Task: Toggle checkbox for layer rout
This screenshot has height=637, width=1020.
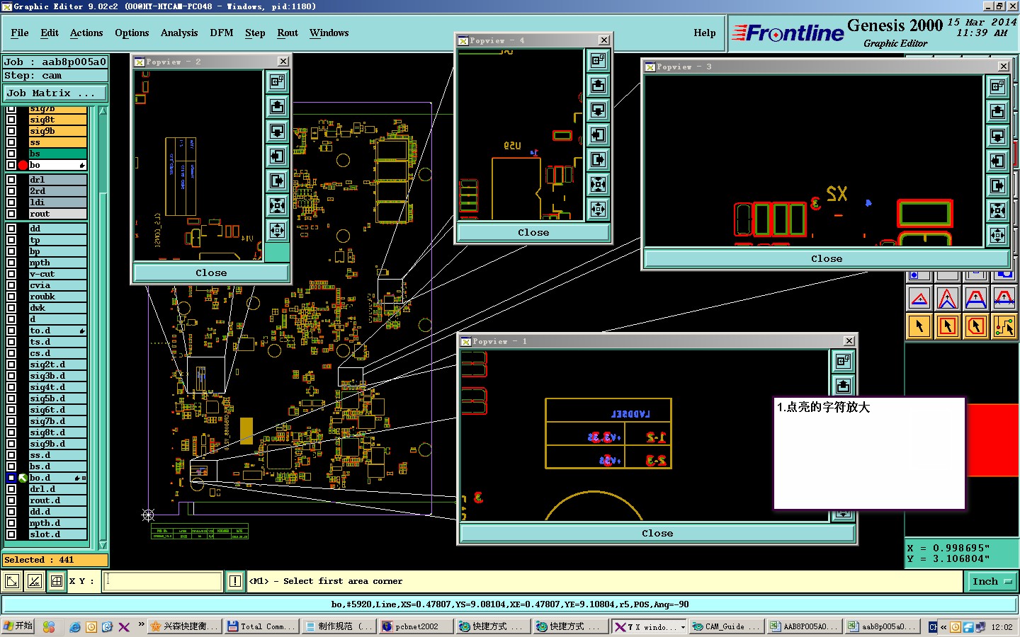Action: point(11,214)
